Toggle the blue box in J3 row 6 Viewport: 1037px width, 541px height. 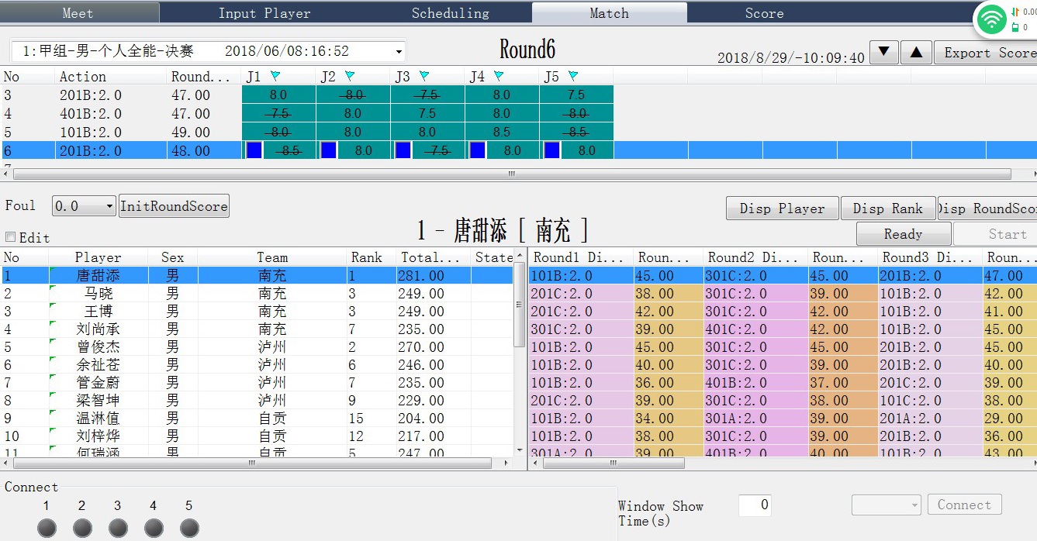[x=403, y=150]
